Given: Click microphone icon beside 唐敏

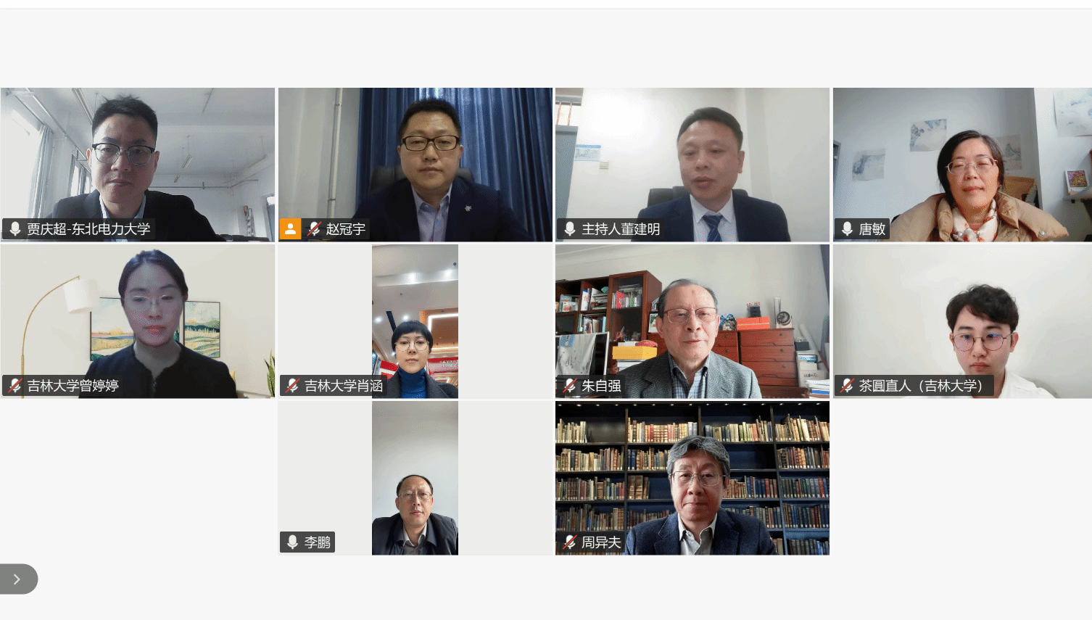Looking at the screenshot, I should [x=847, y=229].
